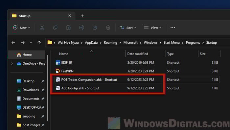Click 3 KB size of FastVPN row
This screenshot has height=130, width=230.
215,71
